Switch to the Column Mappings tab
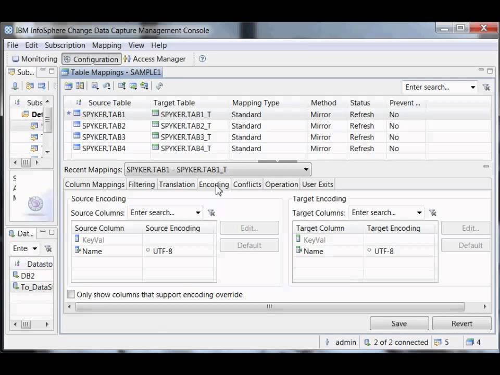 95,184
